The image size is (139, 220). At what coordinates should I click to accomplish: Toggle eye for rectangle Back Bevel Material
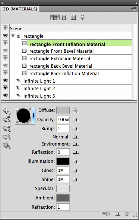click(x=5, y=65)
